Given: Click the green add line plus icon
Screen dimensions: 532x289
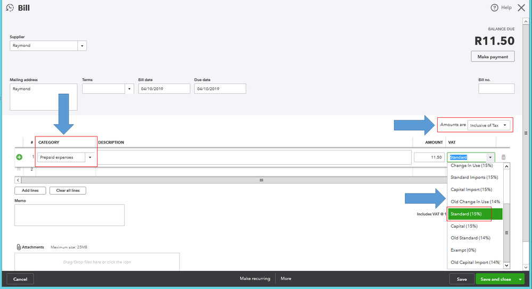Looking at the screenshot, I should click(x=19, y=157).
